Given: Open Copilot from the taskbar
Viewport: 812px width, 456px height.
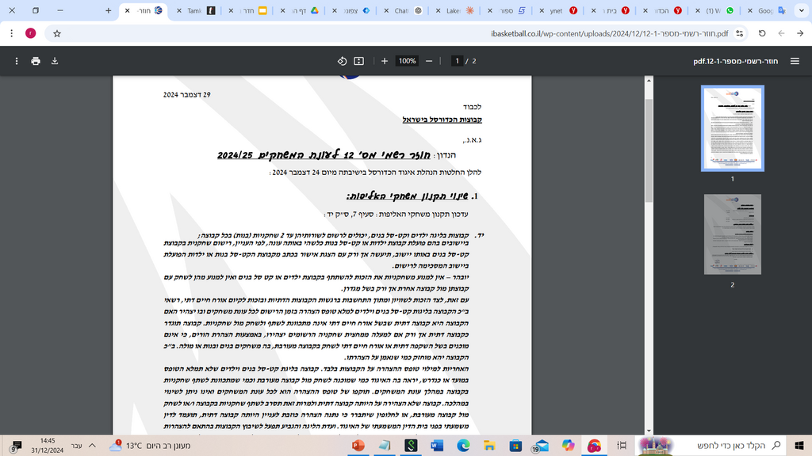Looking at the screenshot, I should point(568,445).
